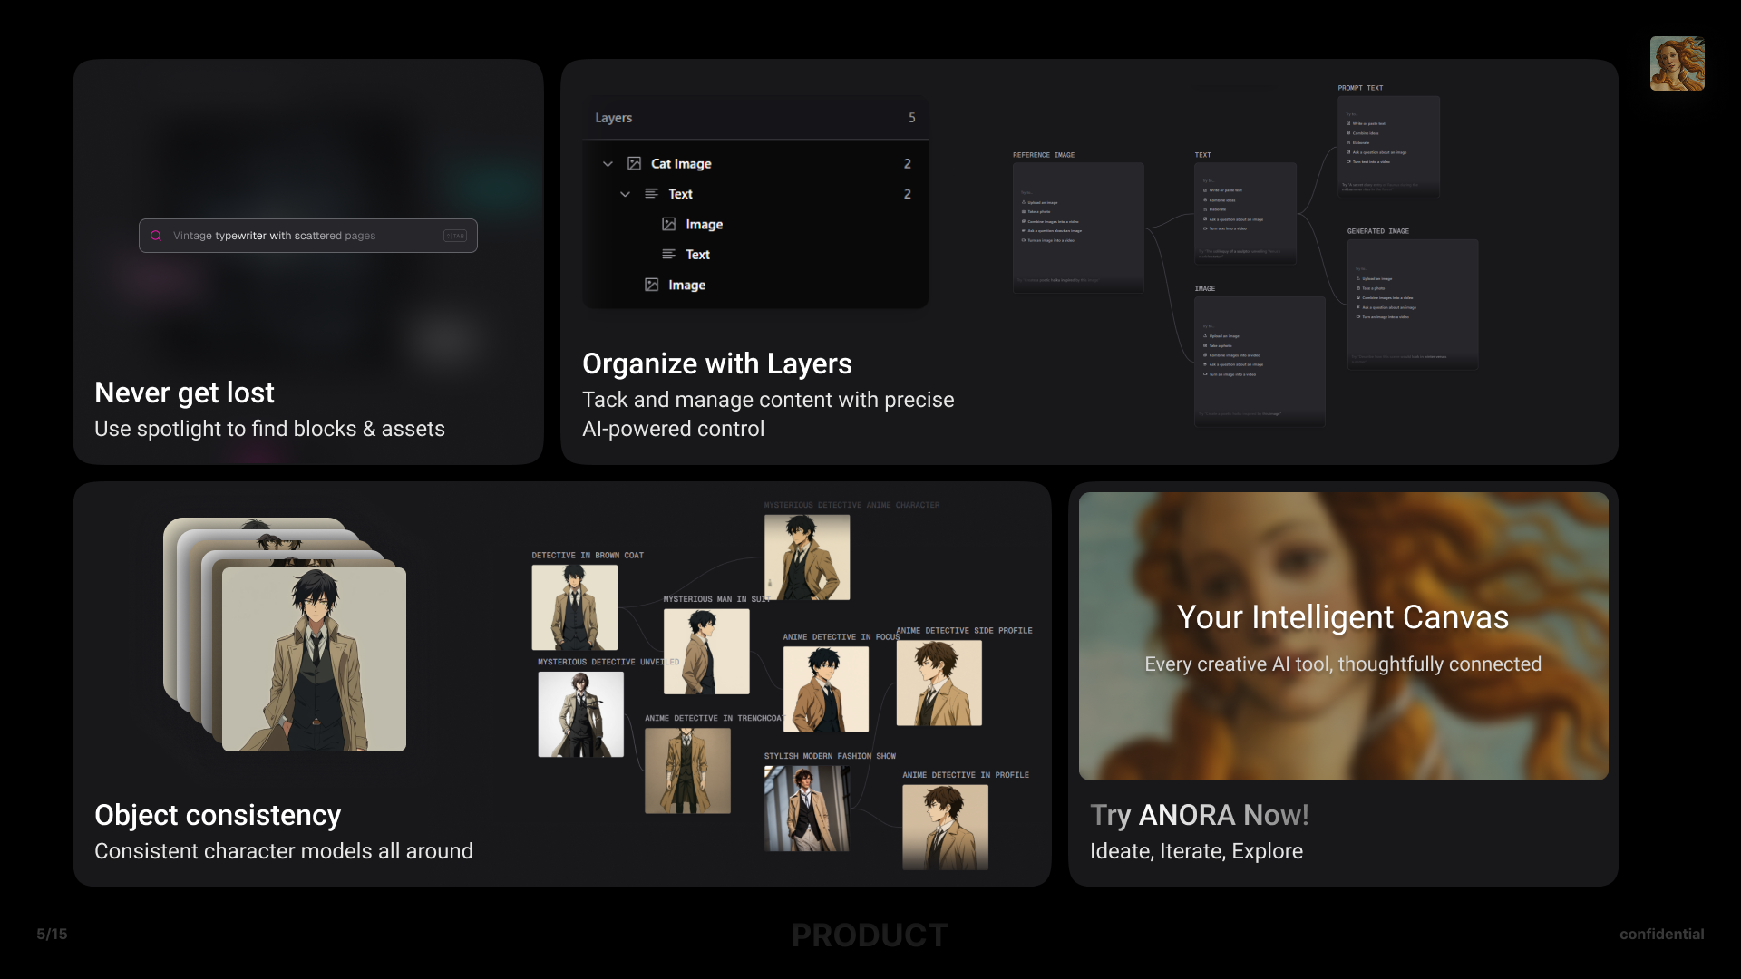Viewport: 1741px width, 979px height.
Task: Click the Tab shortcut badge in search bar
Action: click(x=455, y=236)
